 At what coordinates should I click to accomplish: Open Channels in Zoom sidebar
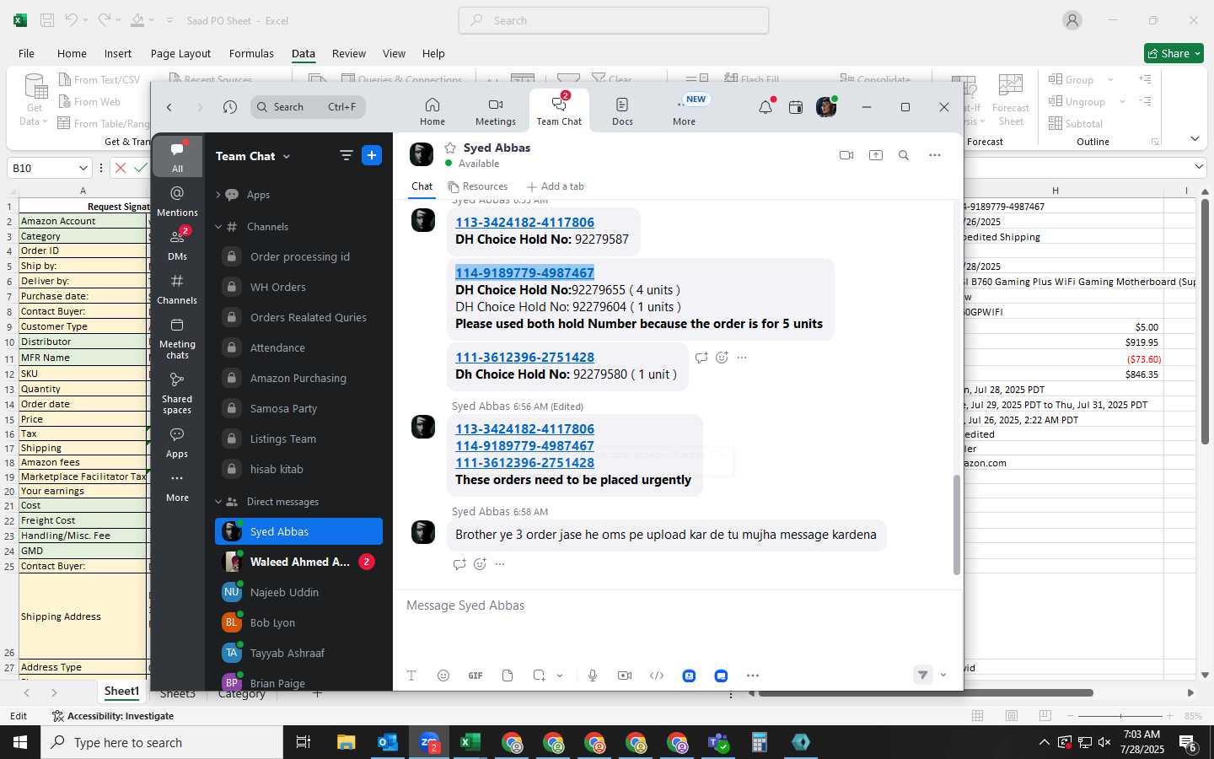point(177,288)
